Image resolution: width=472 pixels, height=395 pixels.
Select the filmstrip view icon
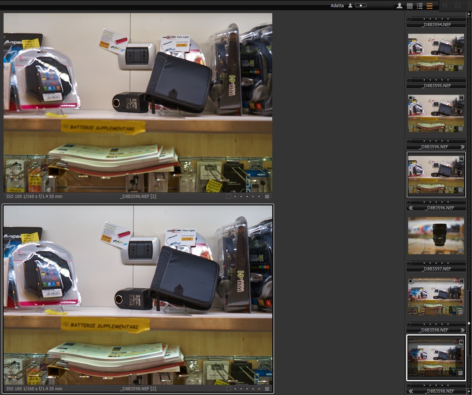tap(430, 6)
